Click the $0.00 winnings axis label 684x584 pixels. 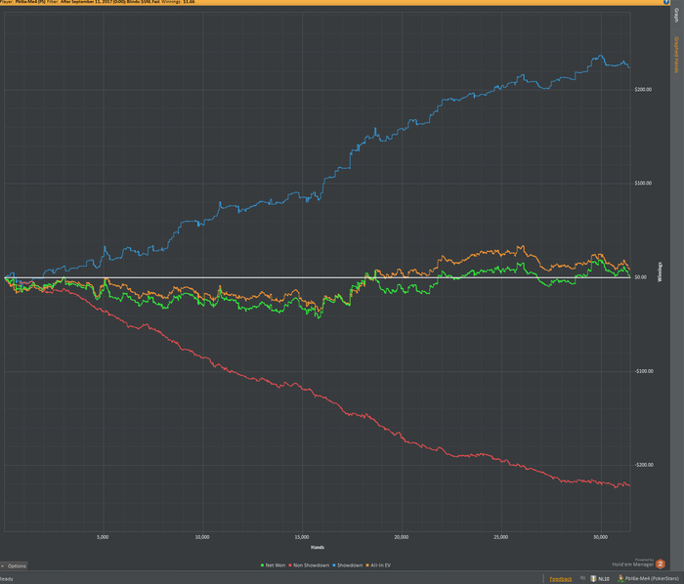coord(641,277)
